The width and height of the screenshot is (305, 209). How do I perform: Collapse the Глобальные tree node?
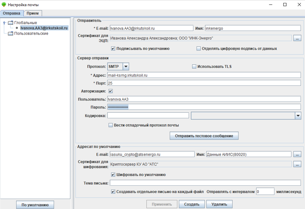[x=4, y=23]
